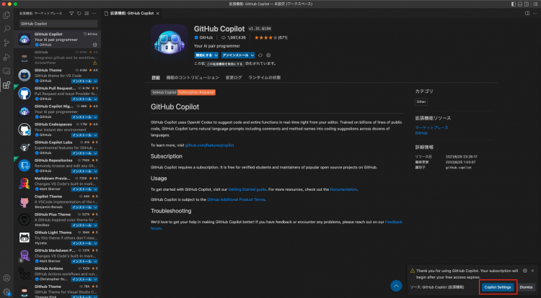
Task: Open the customize layout icon
Action: [x=535, y=4]
